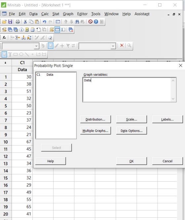This screenshot has height=220, width=185.
Task: Click the Labels... button
Action: click(x=167, y=119)
